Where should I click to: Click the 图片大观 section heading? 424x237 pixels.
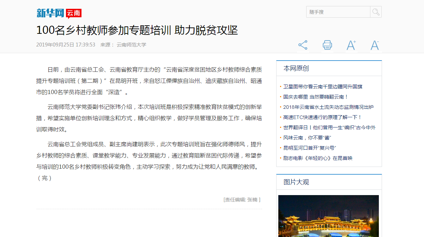click(296, 182)
